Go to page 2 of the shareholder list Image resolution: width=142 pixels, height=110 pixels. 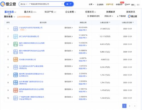129,106
